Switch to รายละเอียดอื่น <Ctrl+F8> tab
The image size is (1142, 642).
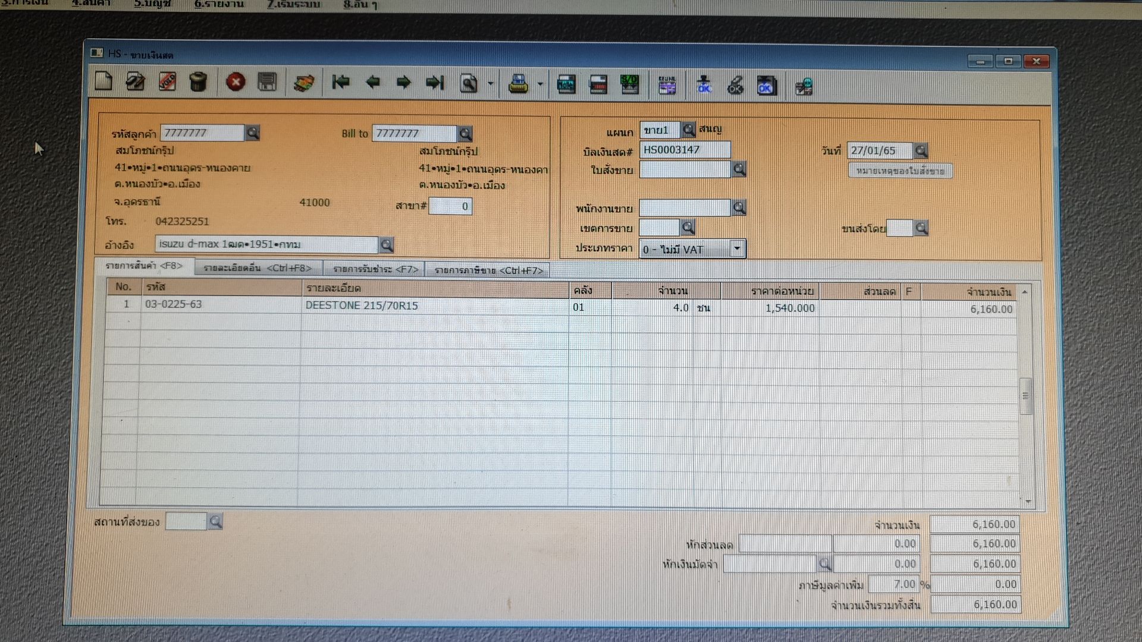click(x=258, y=268)
